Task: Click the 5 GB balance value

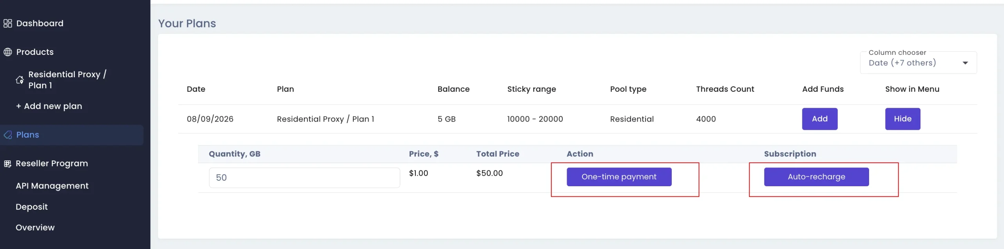Action: coord(447,119)
